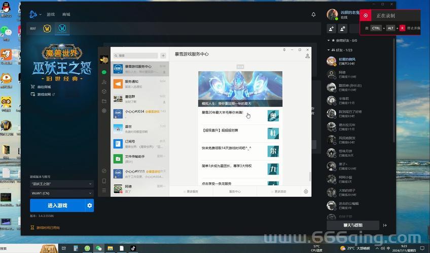Click the 游戏时间已用完 warning
This screenshot has height=253, width=430.
[45, 228]
